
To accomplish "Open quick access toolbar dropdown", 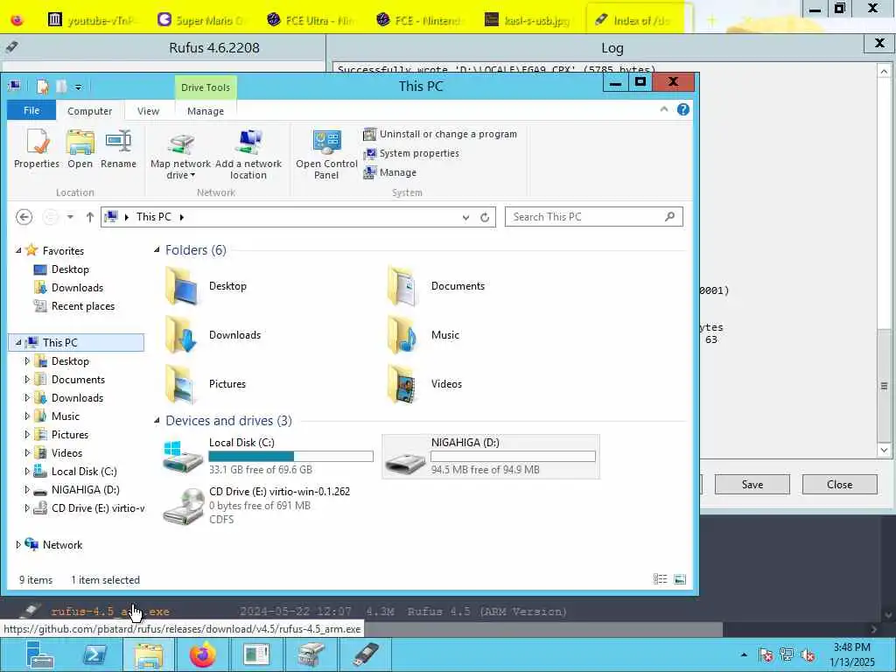I will tap(78, 87).
